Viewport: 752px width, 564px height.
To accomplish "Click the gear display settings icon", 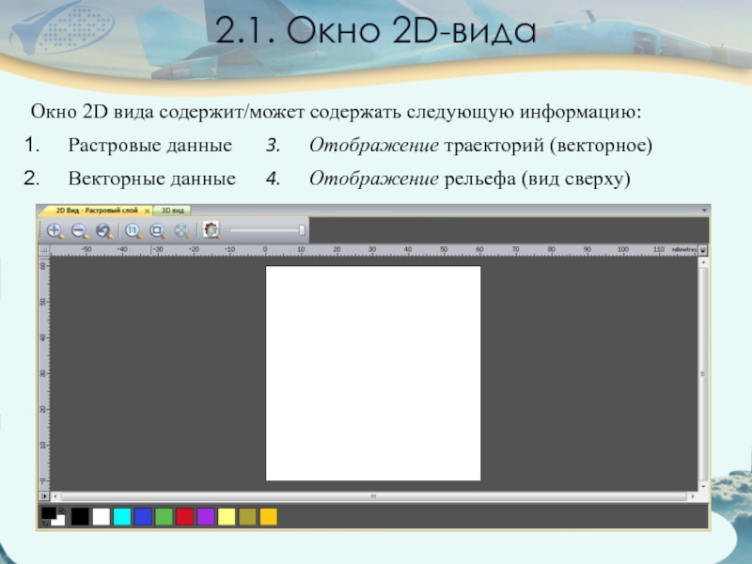I will [211, 230].
